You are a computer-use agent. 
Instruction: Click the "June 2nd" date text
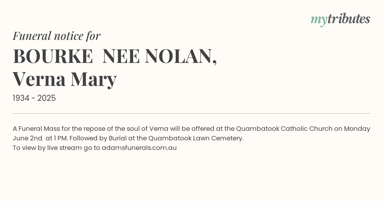coord(27,138)
